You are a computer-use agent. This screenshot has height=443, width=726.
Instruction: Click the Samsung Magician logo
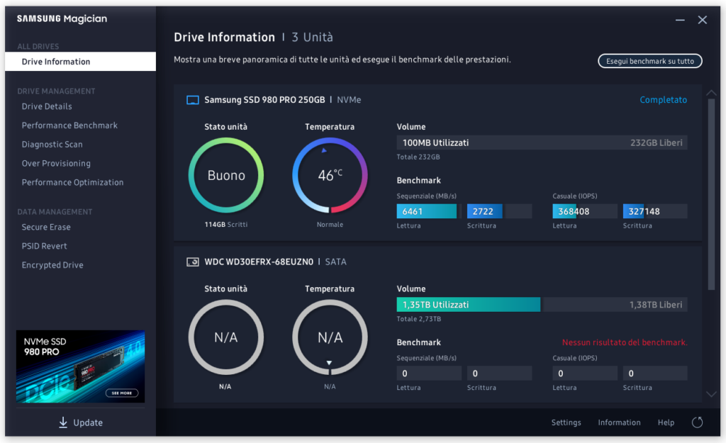[62, 19]
